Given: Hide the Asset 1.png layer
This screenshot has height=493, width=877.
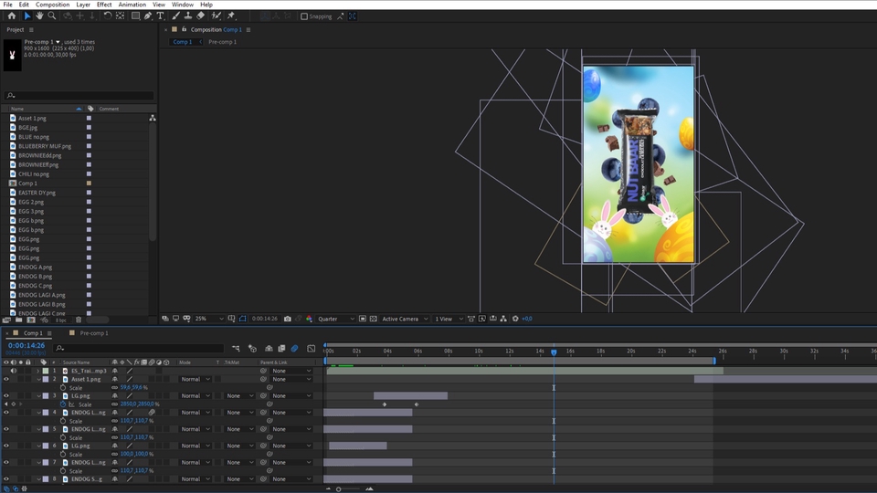Looking at the screenshot, I should click(6, 379).
